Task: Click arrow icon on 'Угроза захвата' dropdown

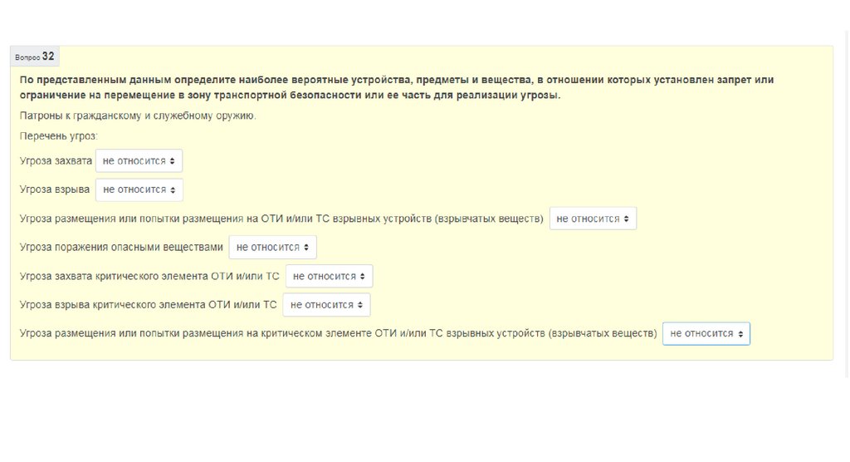Action: tap(173, 161)
